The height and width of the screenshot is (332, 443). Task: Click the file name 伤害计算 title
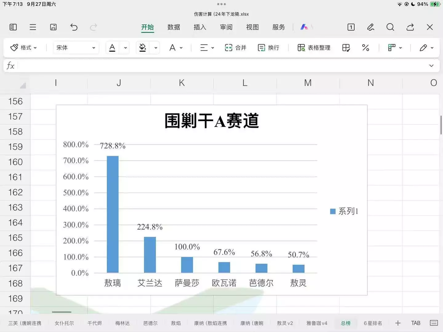(x=221, y=14)
